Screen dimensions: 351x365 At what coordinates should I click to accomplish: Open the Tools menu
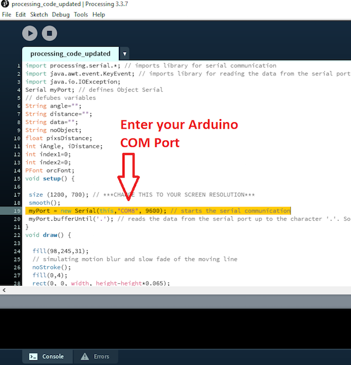click(81, 15)
